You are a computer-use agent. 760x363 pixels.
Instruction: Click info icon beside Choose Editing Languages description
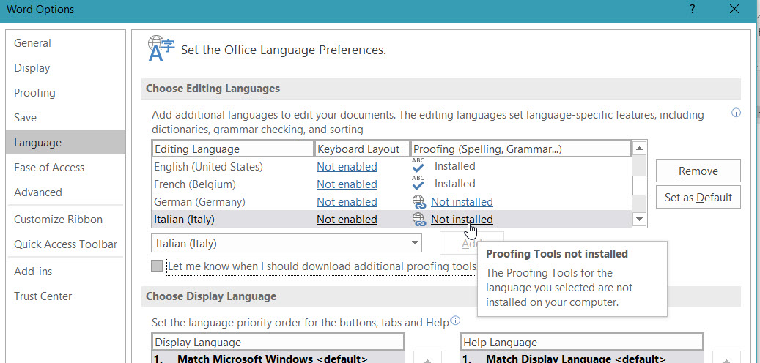pos(735,113)
